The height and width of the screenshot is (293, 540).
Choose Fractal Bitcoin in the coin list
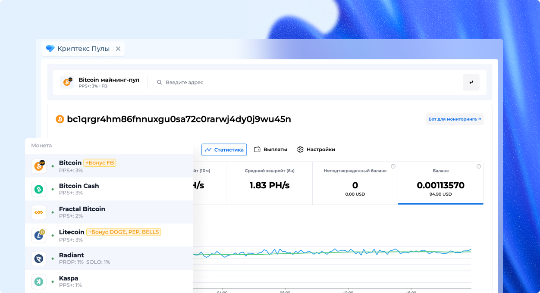tap(109, 212)
